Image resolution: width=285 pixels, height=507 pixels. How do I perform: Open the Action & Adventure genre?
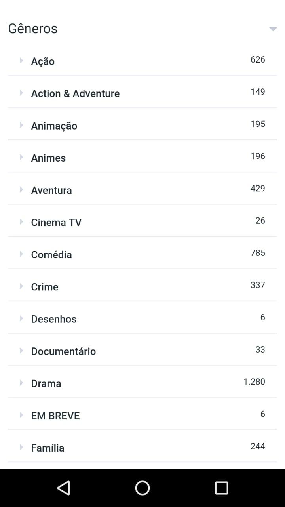point(75,93)
